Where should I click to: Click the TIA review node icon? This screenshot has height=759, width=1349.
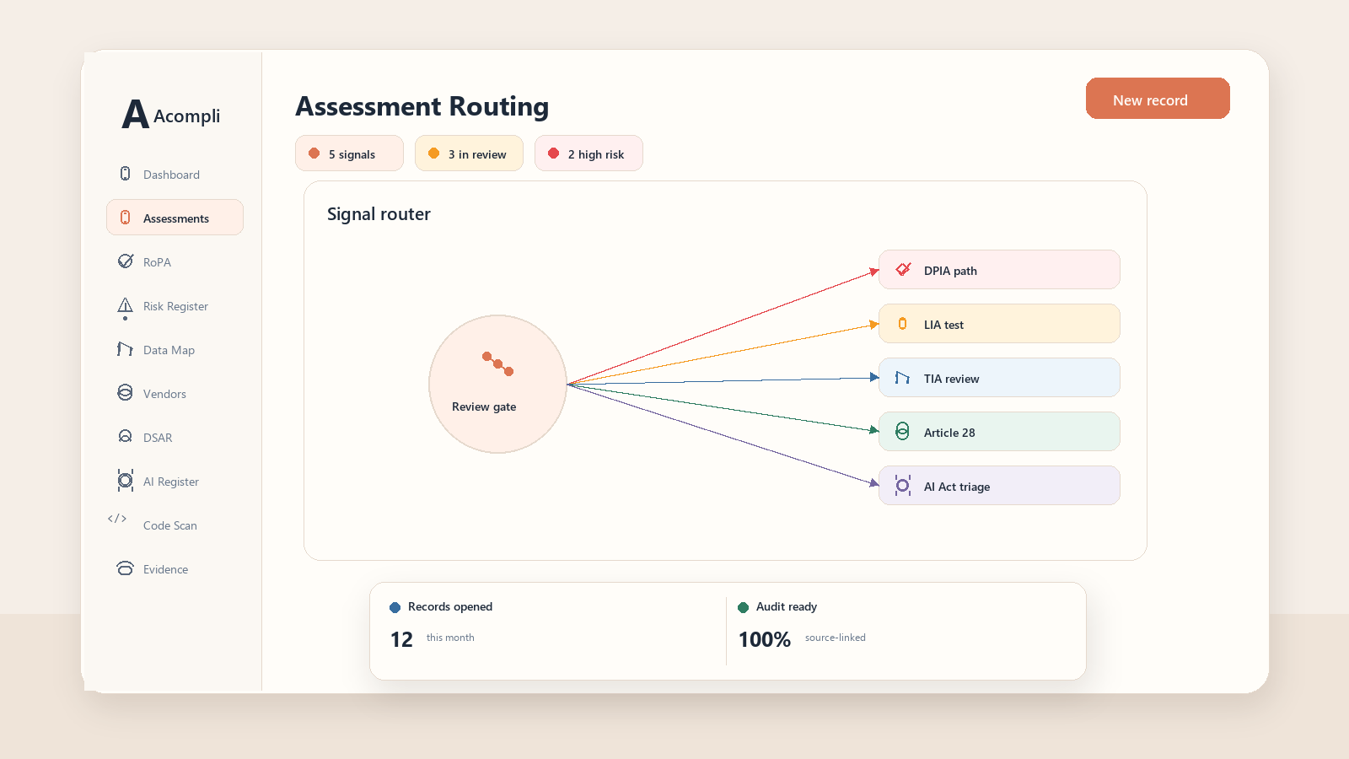coord(902,378)
